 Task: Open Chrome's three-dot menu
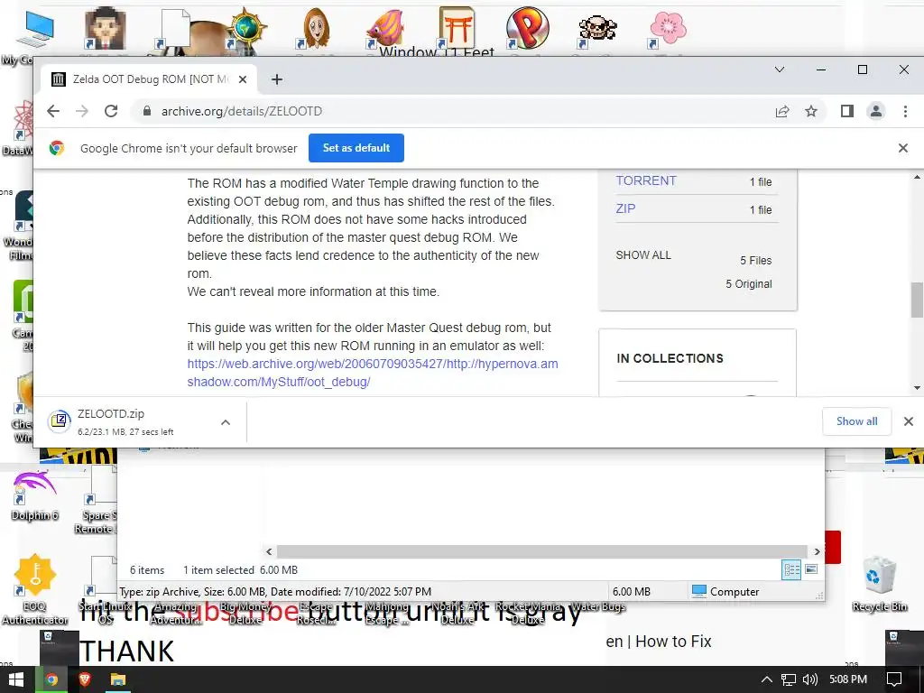pos(905,111)
